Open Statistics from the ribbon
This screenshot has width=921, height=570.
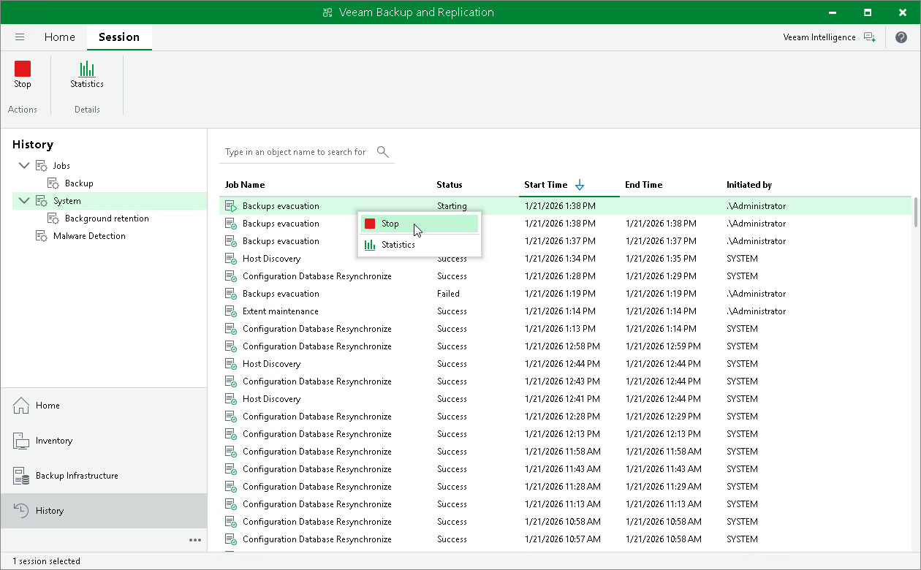[87, 75]
